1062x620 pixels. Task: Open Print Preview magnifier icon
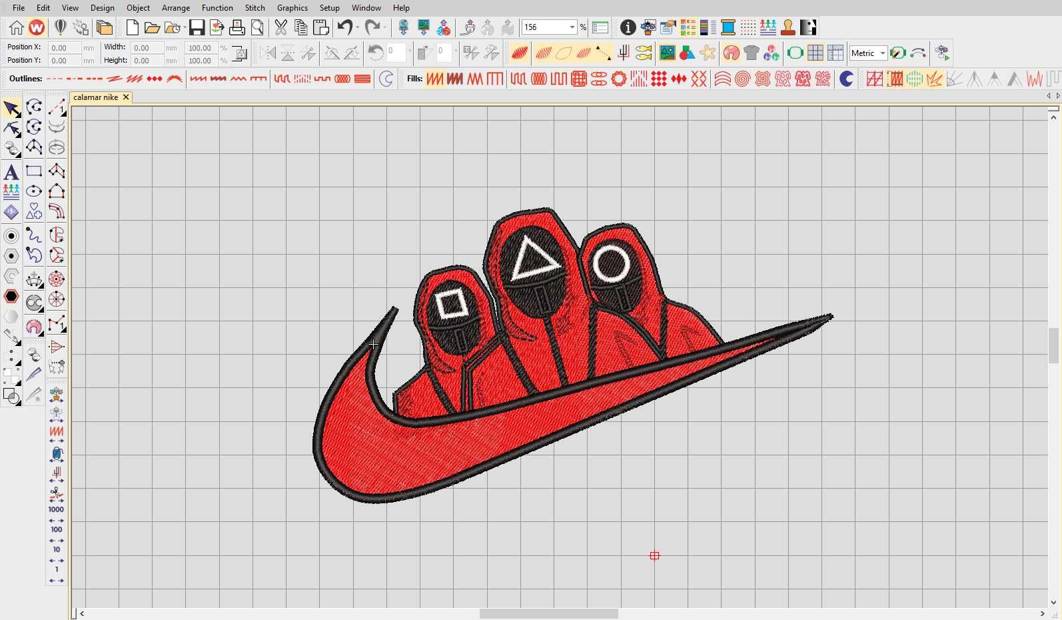point(257,27)
